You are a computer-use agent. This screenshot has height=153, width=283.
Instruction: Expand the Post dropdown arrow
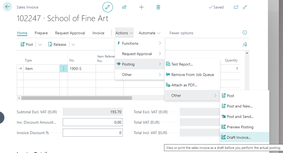40,44
